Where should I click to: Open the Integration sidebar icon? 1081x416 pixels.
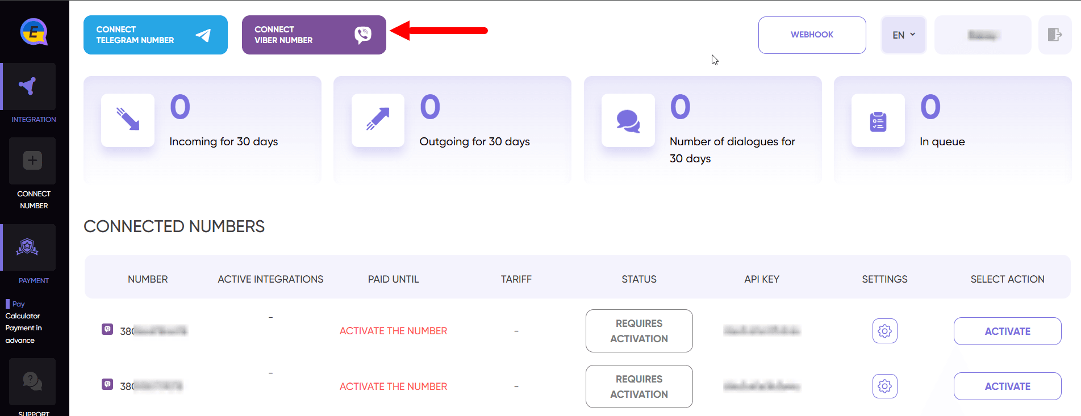tap(28, 86)
